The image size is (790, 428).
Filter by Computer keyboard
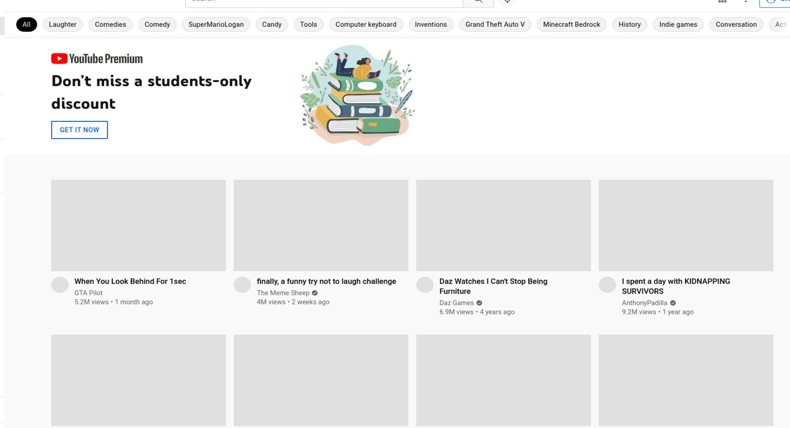pos(366,24)
